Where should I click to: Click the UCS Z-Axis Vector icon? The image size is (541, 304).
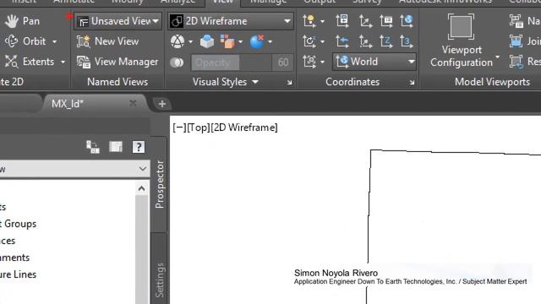point(386,41)
